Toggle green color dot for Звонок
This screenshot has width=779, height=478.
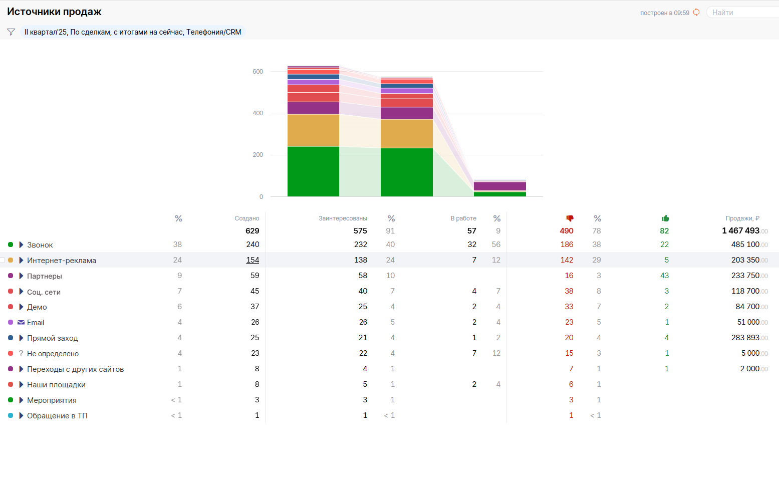click(11, 245)
